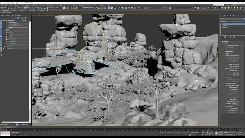
Task: Expand the XForm modifier in the stack
Action: tap(223, 25)
